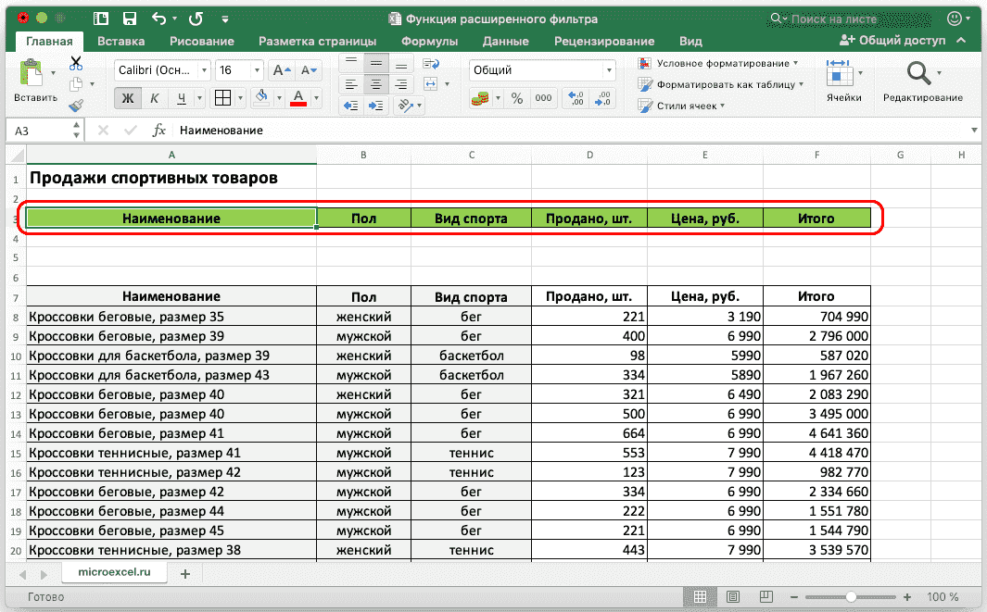Screen dimensions: 987x612
Task: Click the zoom slider in status bar
Action: 853,596
